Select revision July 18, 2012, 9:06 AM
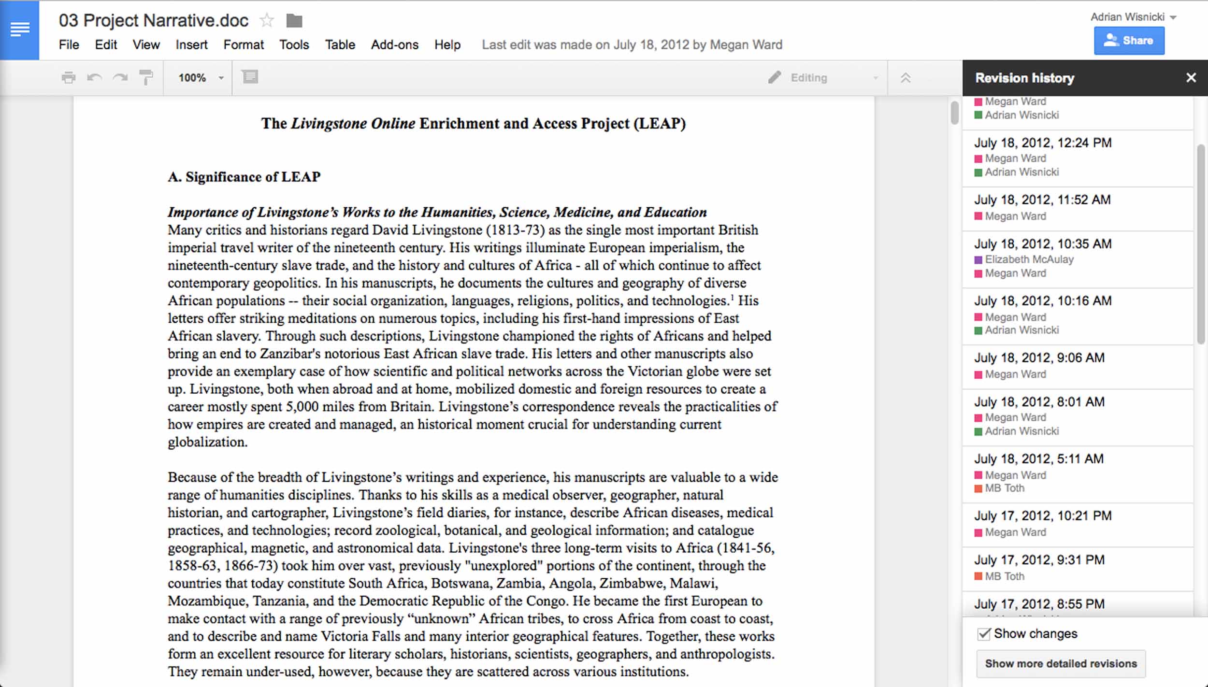The width and height of the screenshot is (1208, 687). [1078, 367]
